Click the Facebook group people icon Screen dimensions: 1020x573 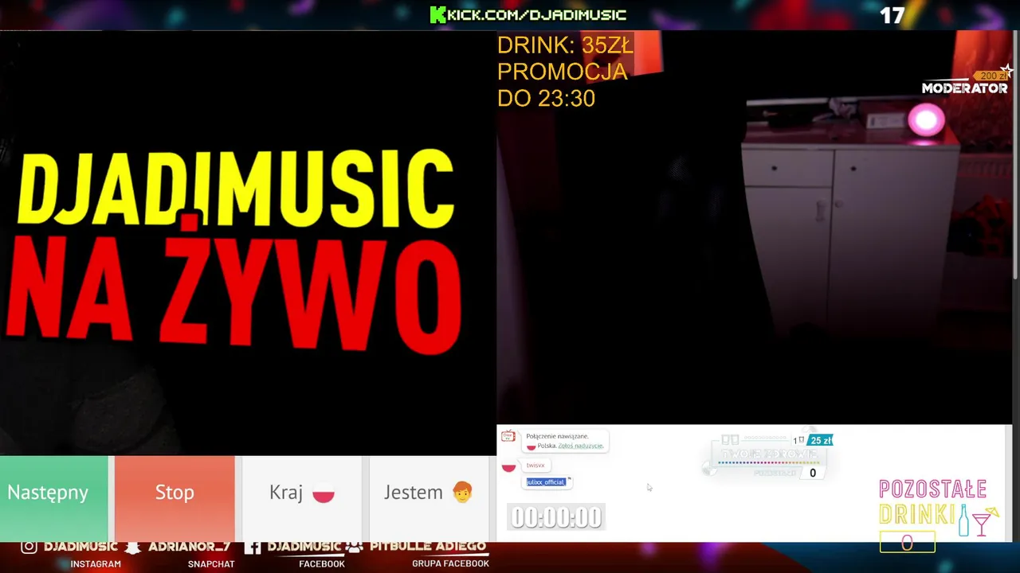[355, 547]
